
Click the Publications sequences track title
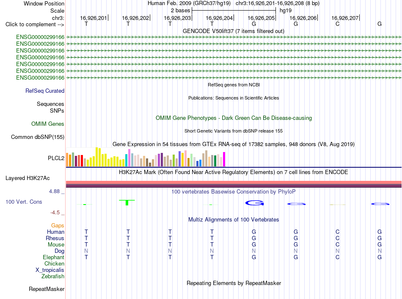click(234, 98)
